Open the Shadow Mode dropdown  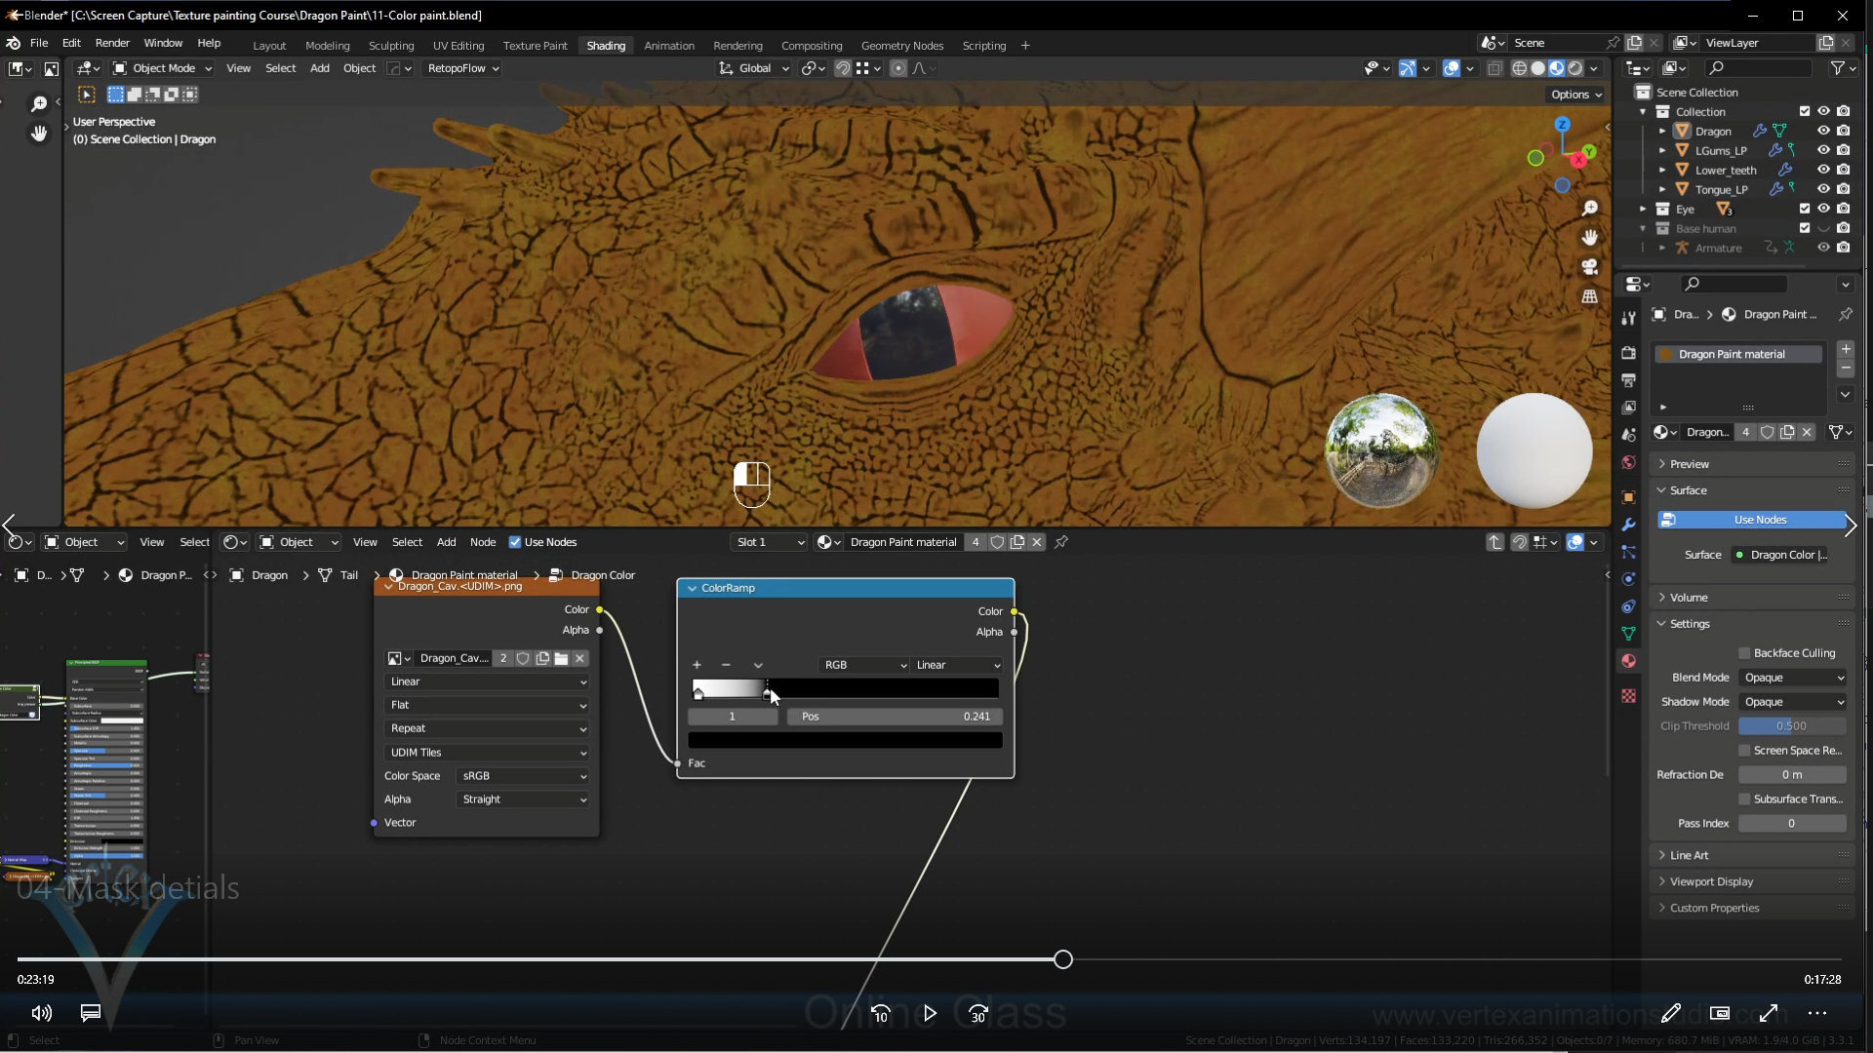point(1793,702)
